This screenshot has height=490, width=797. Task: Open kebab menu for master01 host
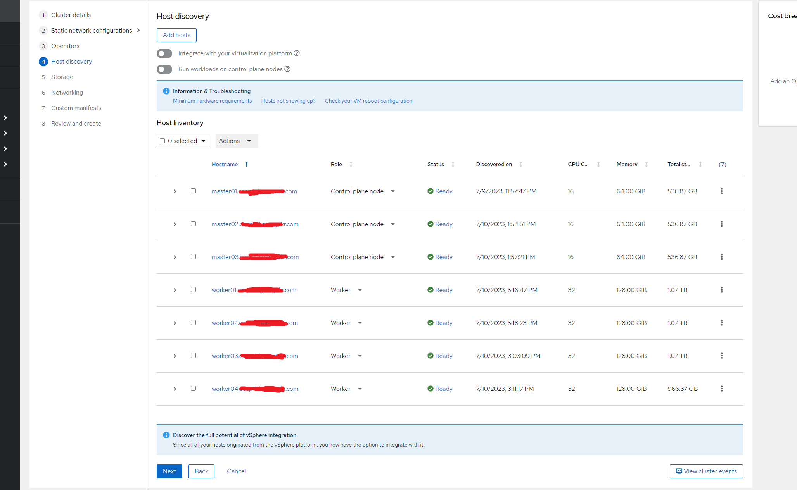721,191
